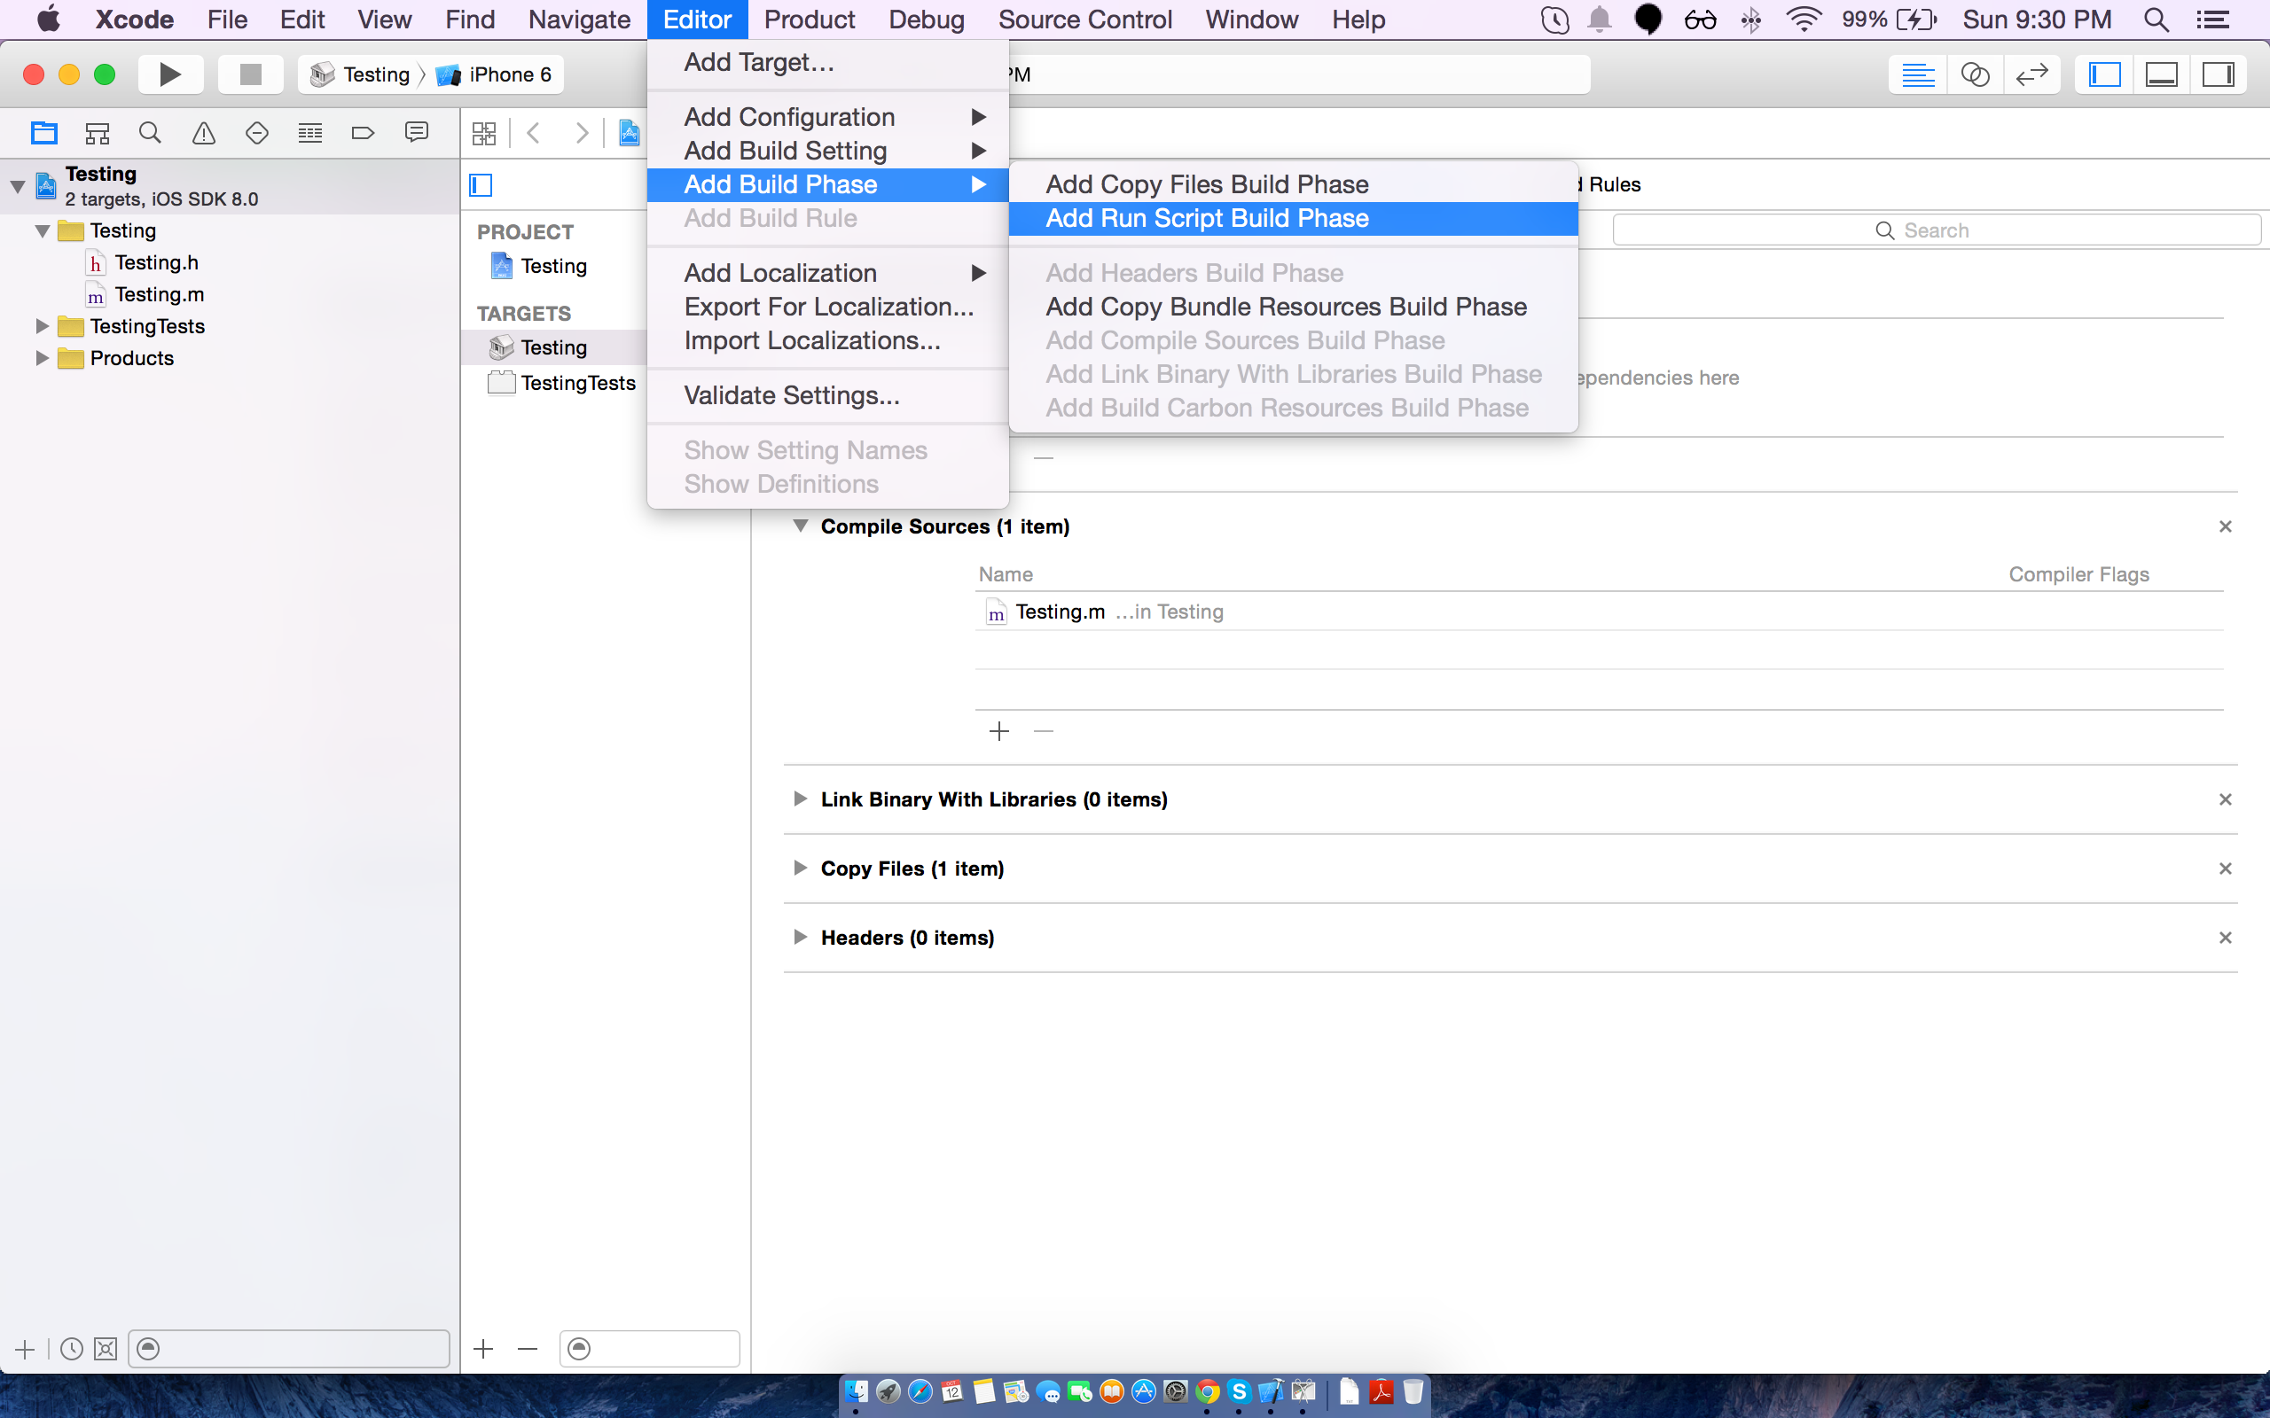
Task: Toggle the Utilities pane visibility
Action: coord(2219,74)
